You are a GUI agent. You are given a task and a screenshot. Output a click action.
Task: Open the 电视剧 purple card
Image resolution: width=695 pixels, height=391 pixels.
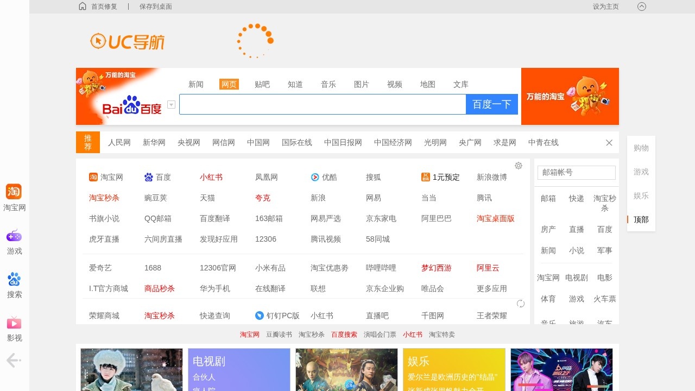pos(239,369)
